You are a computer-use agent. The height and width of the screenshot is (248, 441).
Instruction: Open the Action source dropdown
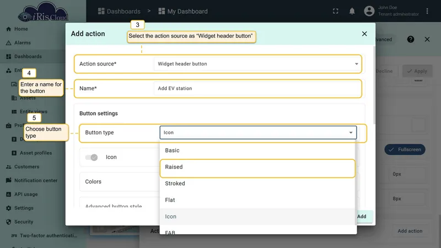point(258,64)
